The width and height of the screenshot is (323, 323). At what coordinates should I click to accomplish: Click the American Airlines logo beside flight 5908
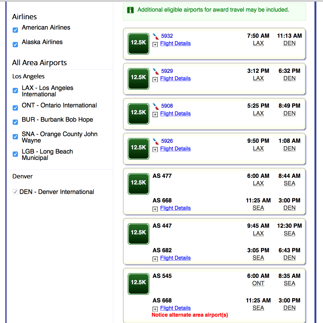coord(156,106)
